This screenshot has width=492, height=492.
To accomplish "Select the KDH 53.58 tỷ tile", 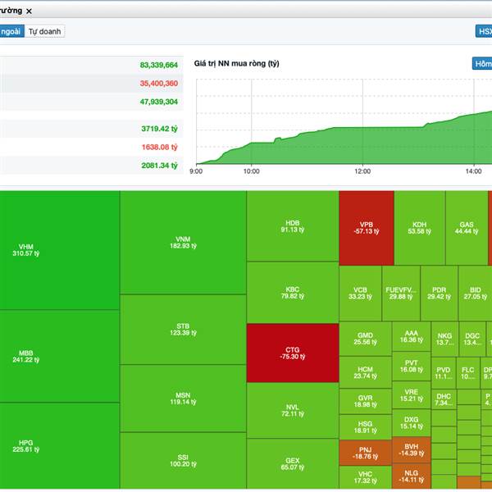I will 420,228.
